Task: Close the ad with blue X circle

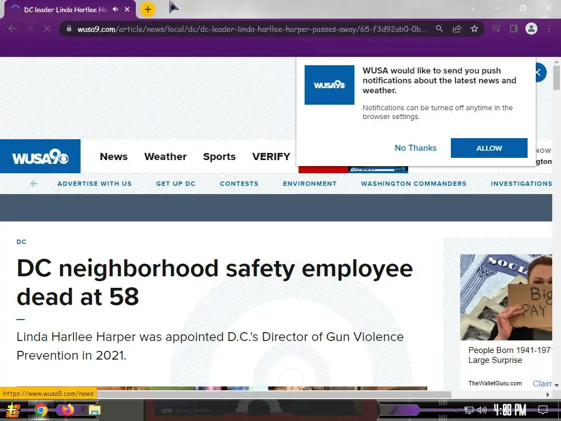Action: tap(540, 72)
